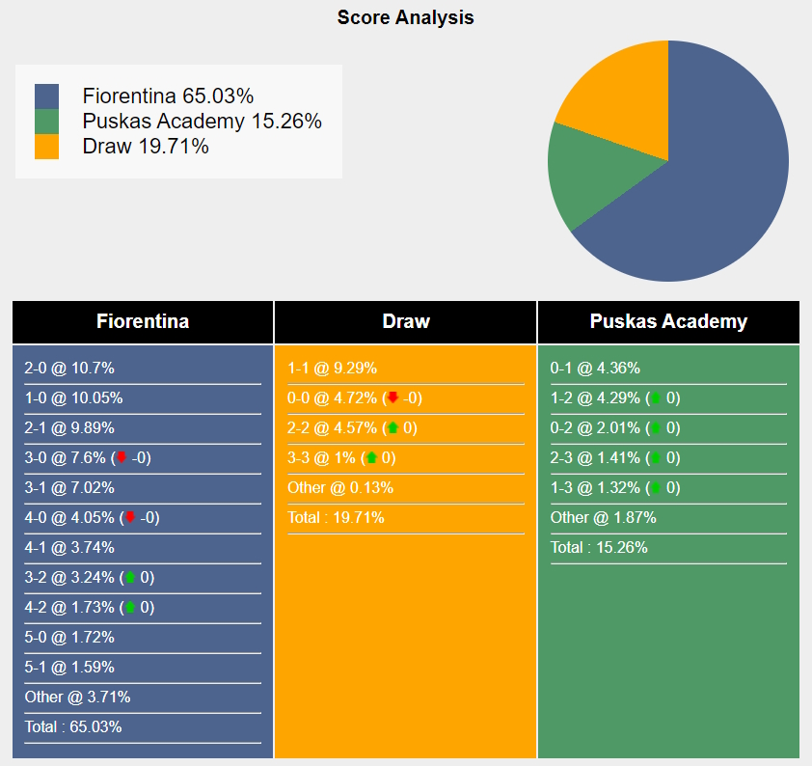Click the 1-1 @ 9.29% draw row
This screenshot has width=812, height=766.
tap(405, 369)
